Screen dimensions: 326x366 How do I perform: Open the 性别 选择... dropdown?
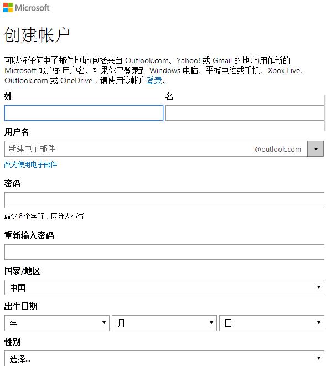164,358
